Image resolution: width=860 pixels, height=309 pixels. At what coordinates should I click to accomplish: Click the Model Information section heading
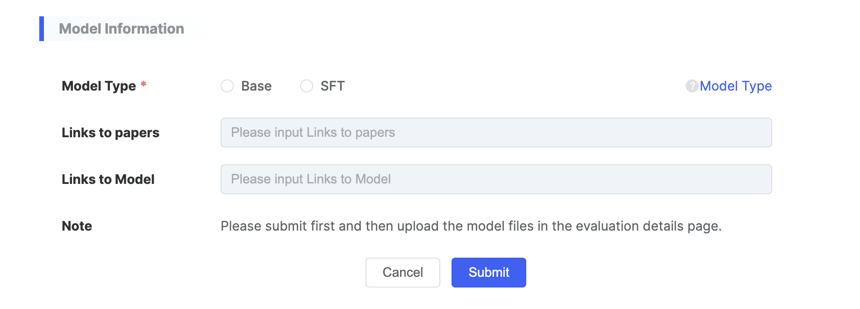[122, 29]
